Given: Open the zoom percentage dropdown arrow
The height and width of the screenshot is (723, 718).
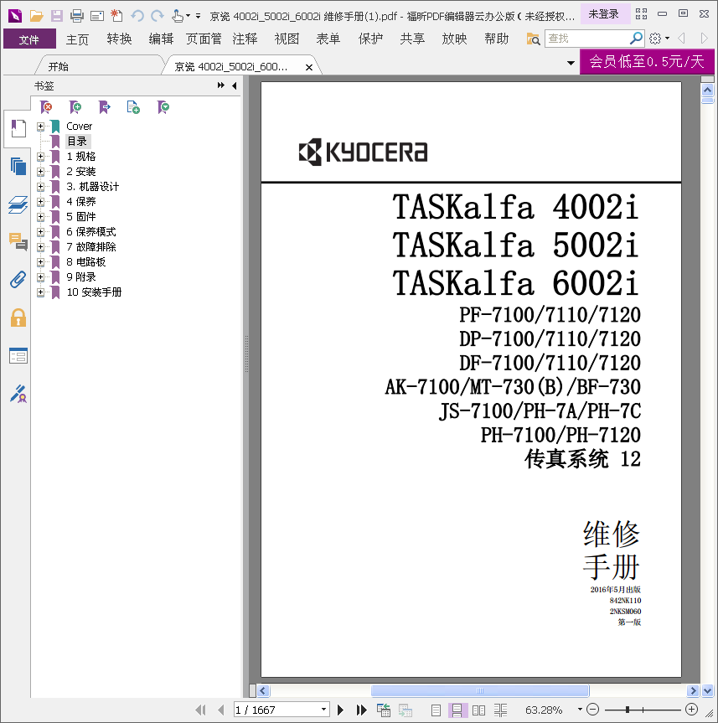Looking at the screenshot, I should 580,709.
